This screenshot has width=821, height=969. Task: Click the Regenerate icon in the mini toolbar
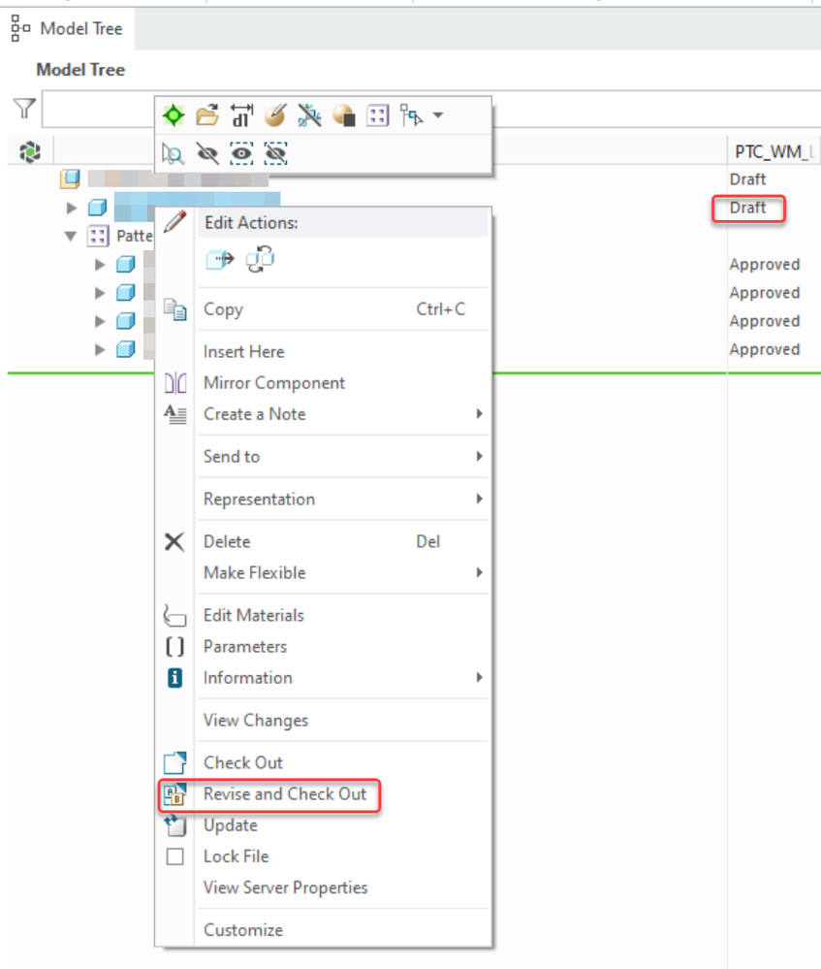point(174,115)
